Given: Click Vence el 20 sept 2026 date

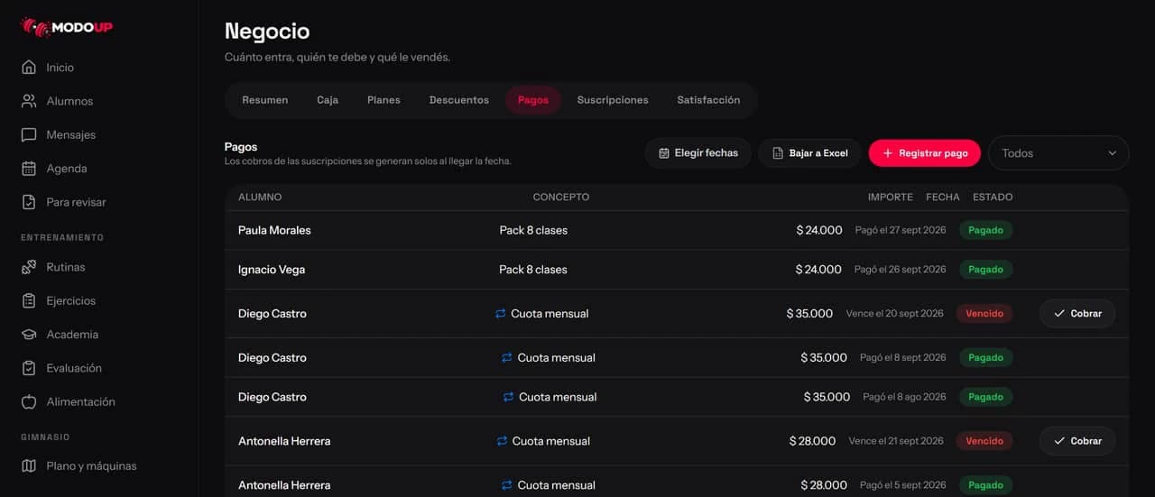Looking at the screenshot, I should pyautogui.click(x=895, y=314).
